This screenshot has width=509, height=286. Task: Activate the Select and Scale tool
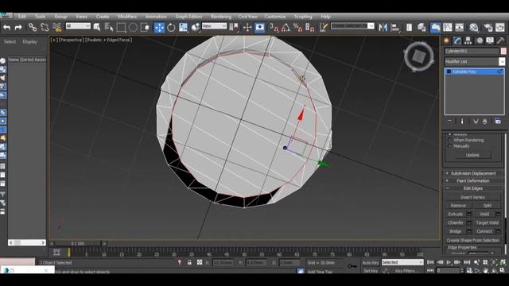[x=183, y=28]
